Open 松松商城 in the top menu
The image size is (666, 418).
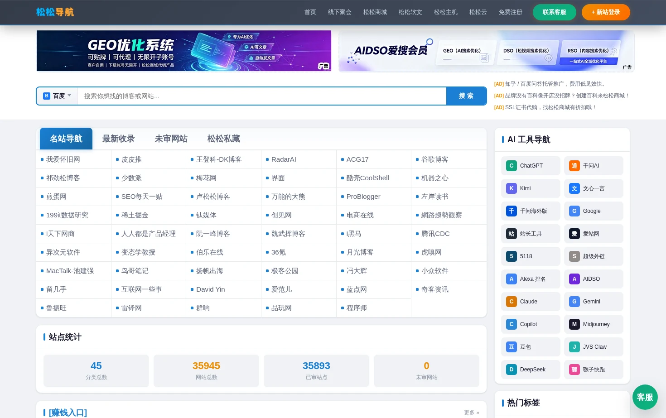click(375, 12)
